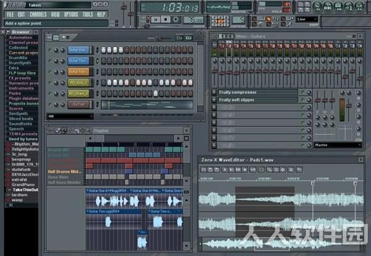This screenshot has width=371, height=256.
Task: Open Fruity compressor slot arrow menu
Action: (x=214, y=93)
